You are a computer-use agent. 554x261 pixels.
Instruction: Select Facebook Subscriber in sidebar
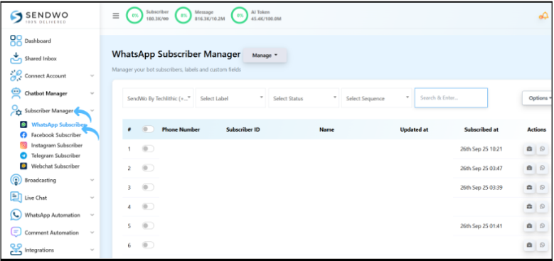coord(55,135)
